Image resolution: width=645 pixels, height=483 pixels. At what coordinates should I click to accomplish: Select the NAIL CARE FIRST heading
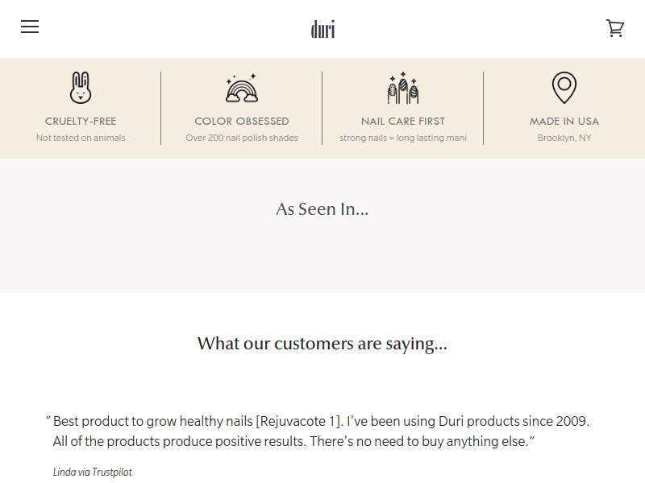403,122
